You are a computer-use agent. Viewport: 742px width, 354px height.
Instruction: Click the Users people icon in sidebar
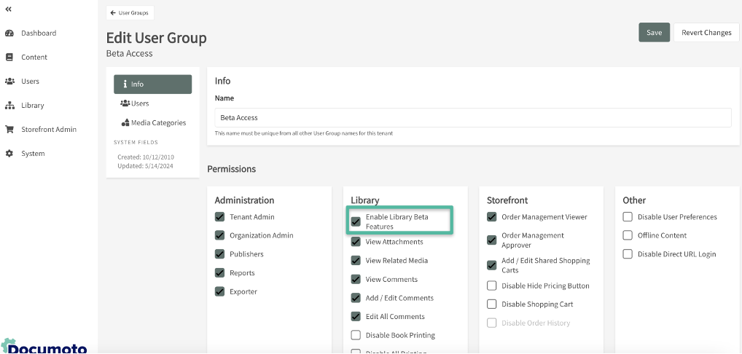click(x=9, y=82)
